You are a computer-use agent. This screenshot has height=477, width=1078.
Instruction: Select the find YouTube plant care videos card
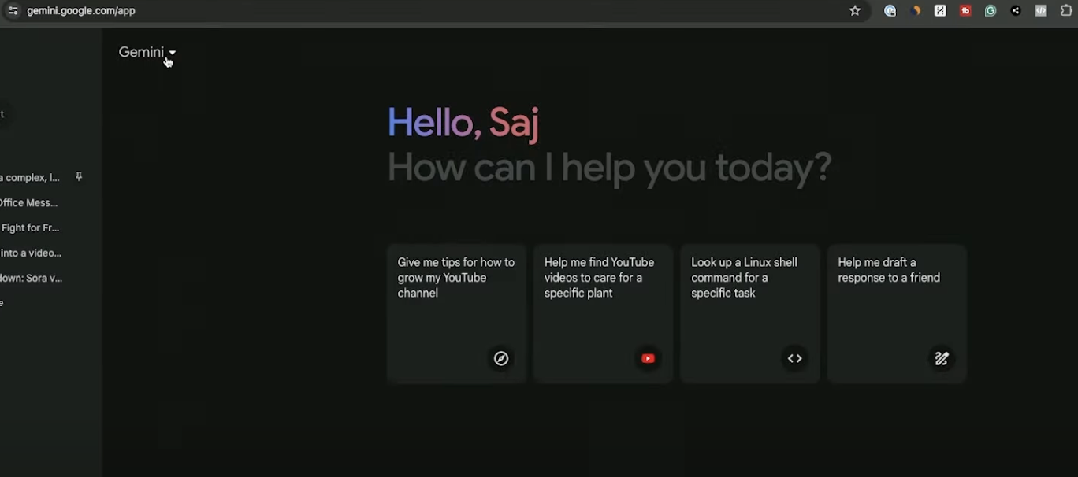603,313
